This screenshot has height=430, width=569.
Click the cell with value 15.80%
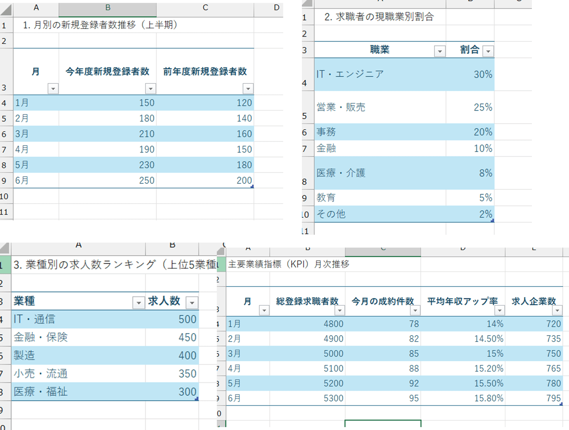[x=463, y=398]
